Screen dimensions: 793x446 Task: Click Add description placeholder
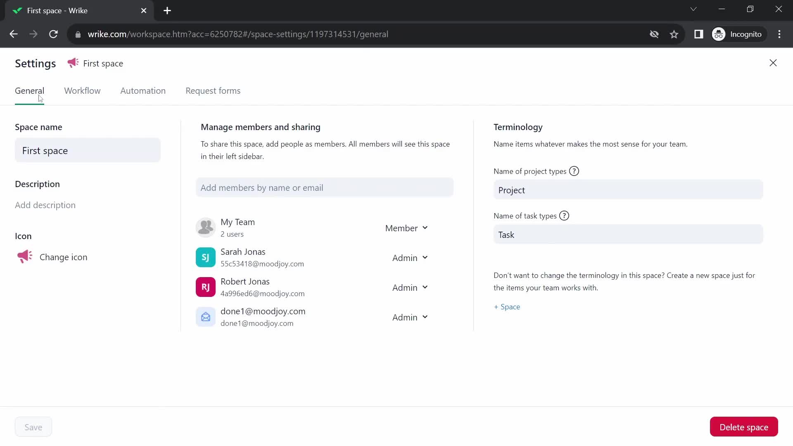45,205
